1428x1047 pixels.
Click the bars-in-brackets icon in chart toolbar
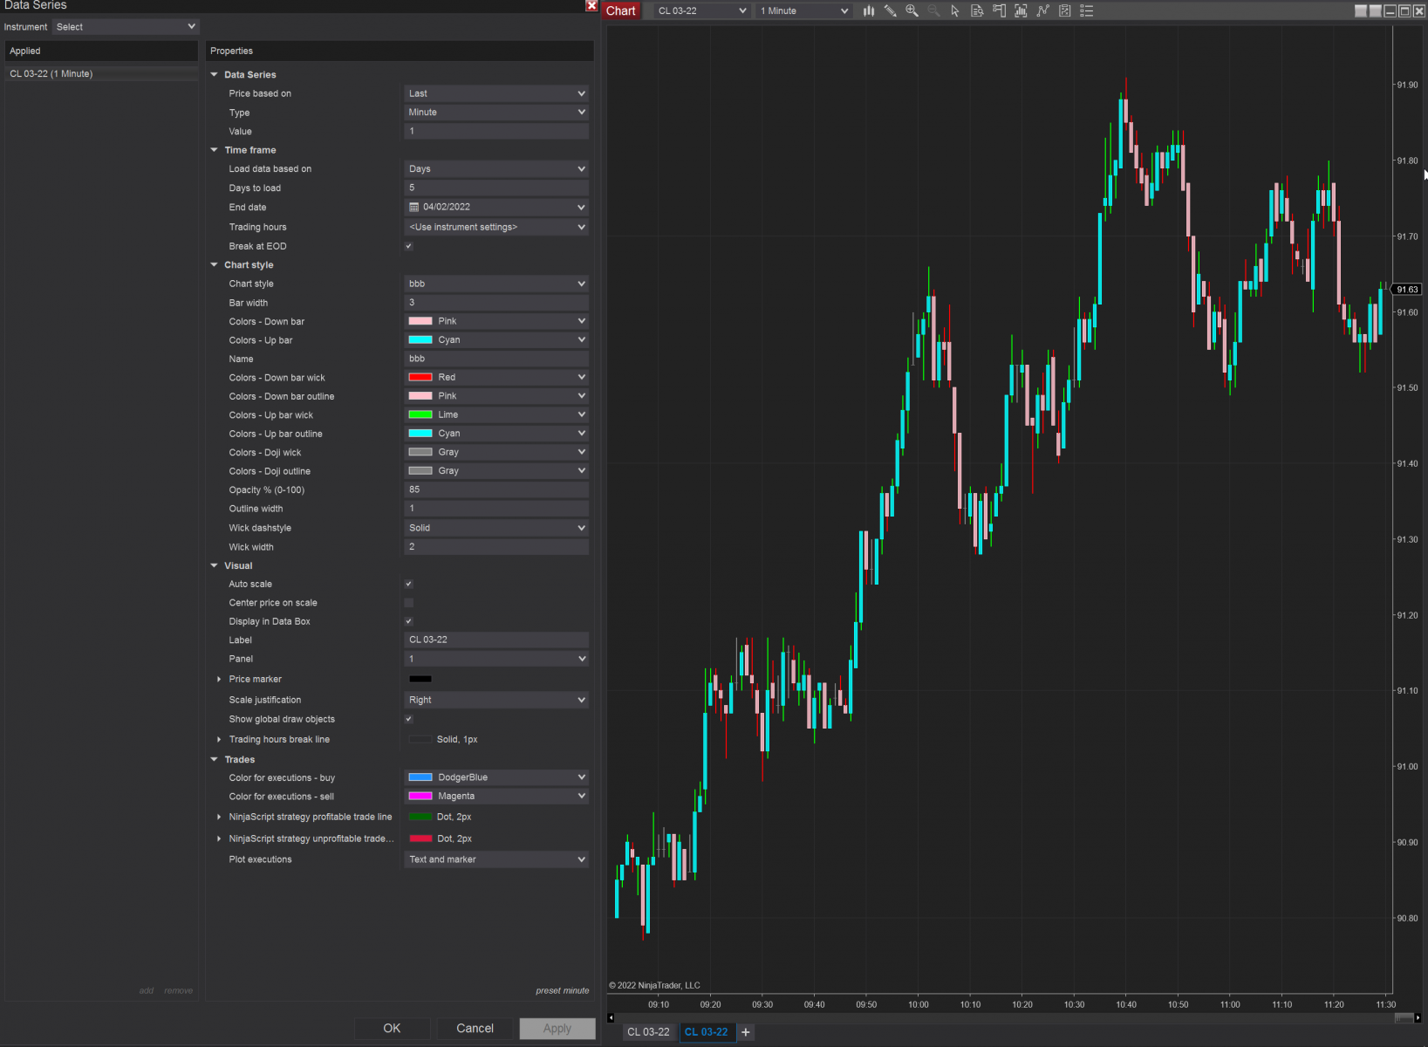(1021, 11)
